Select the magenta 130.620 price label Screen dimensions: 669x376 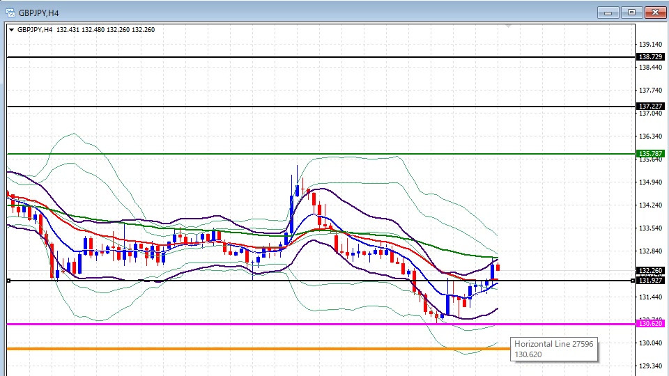(x=650, y=324)
